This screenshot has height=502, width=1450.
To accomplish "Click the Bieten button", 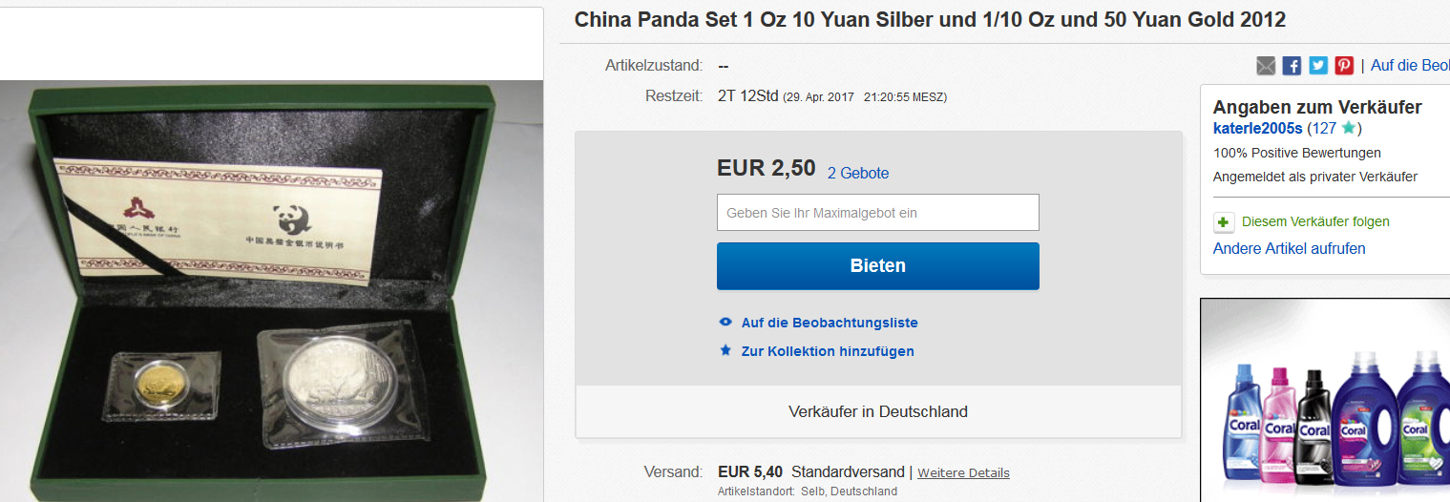I will point(878,266).
